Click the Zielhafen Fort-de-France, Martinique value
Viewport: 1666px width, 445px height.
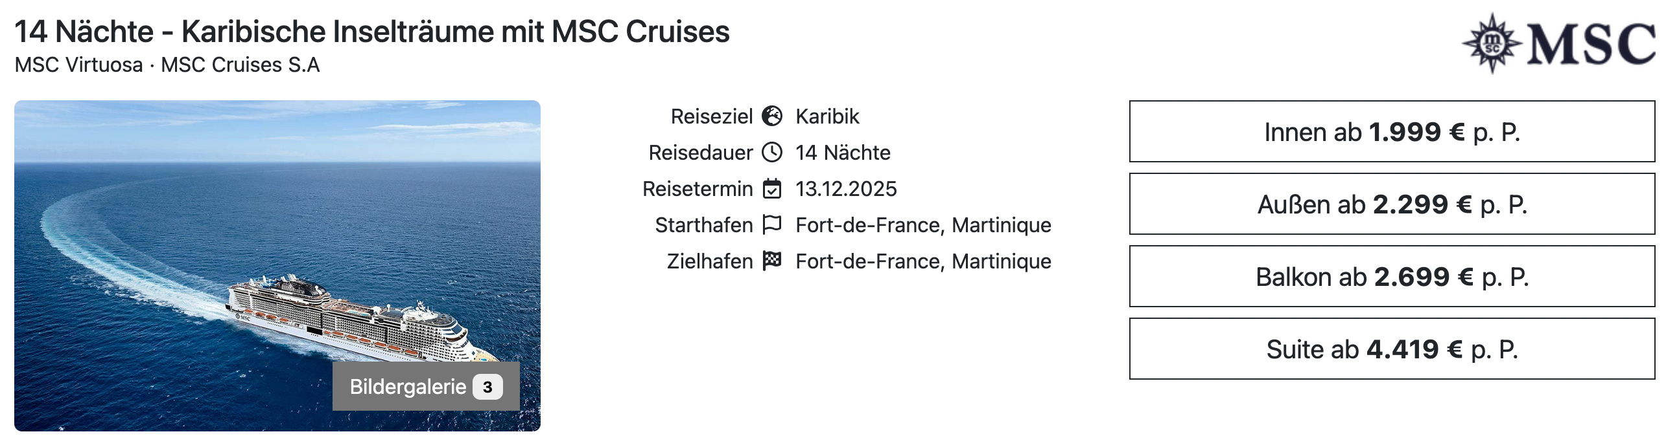click(923, 261)
